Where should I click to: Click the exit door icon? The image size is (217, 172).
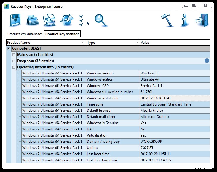click(x=202, y=20)
